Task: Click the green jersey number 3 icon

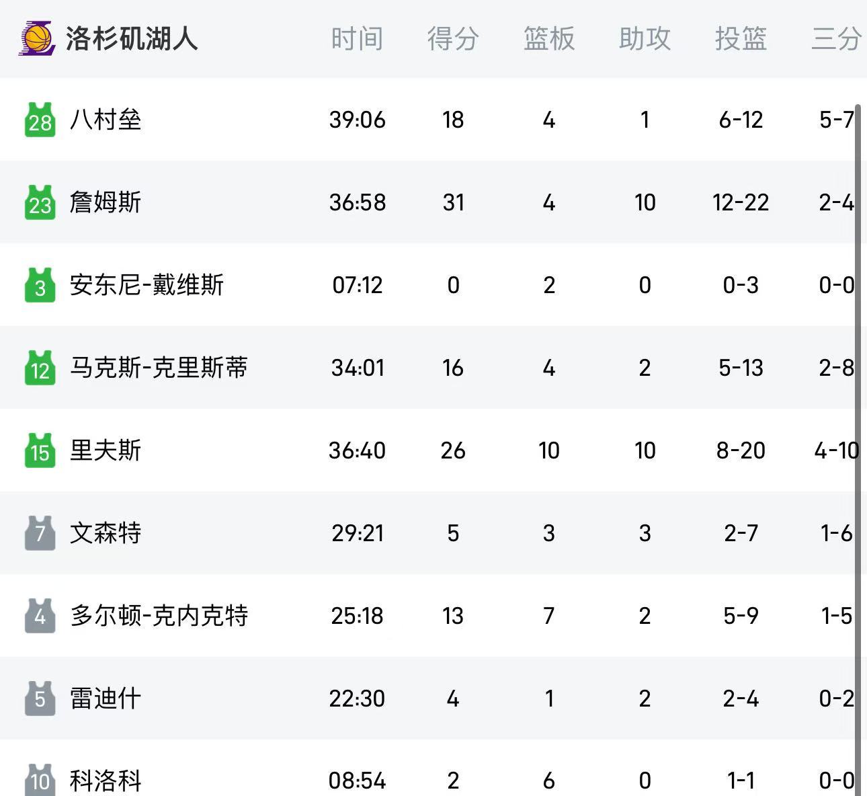Action: point(40,285)
